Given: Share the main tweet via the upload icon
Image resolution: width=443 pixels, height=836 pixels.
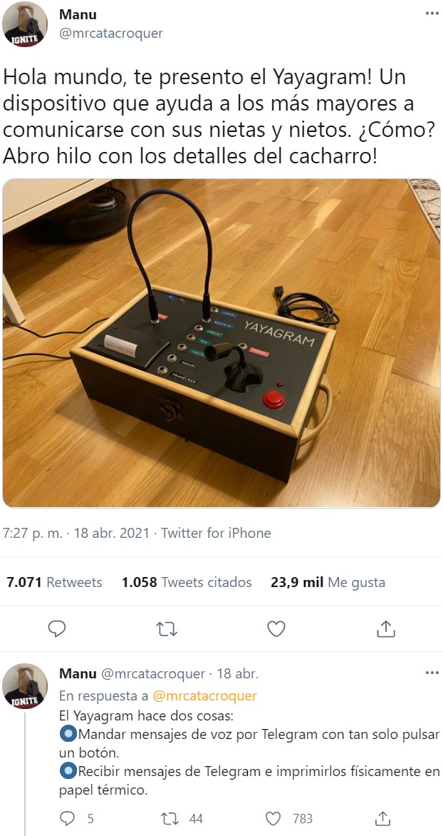Looking at the screenshot, I should click(385, 629).
